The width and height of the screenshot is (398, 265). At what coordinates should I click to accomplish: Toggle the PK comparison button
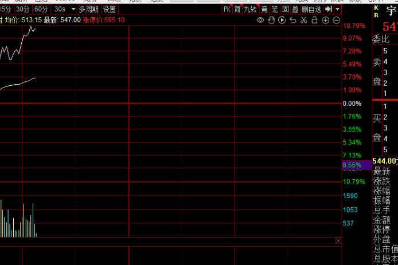pos(227,9)
